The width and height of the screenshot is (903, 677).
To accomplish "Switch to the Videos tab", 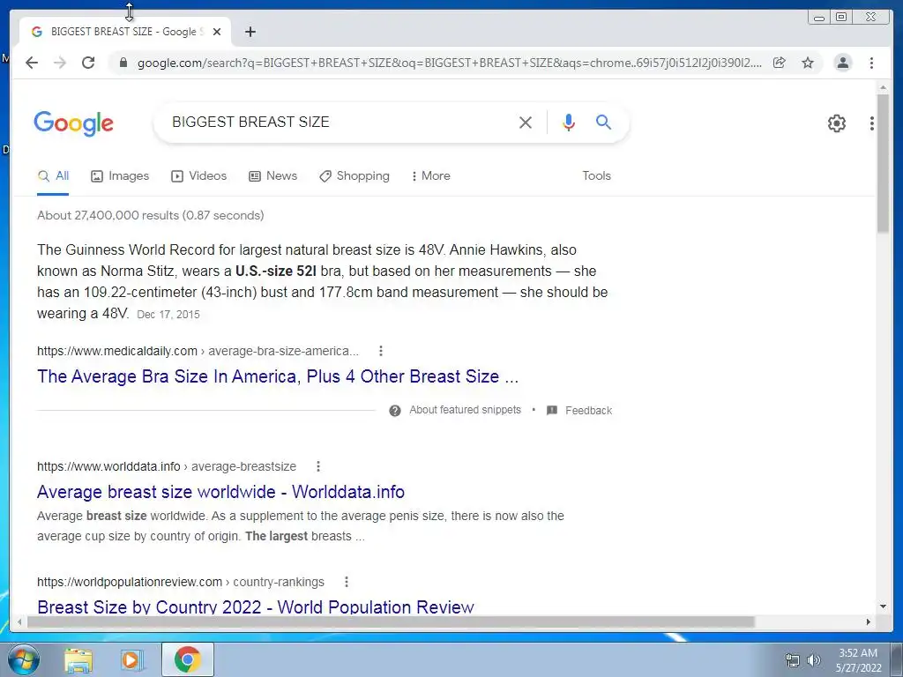I will tap(198, 176).
